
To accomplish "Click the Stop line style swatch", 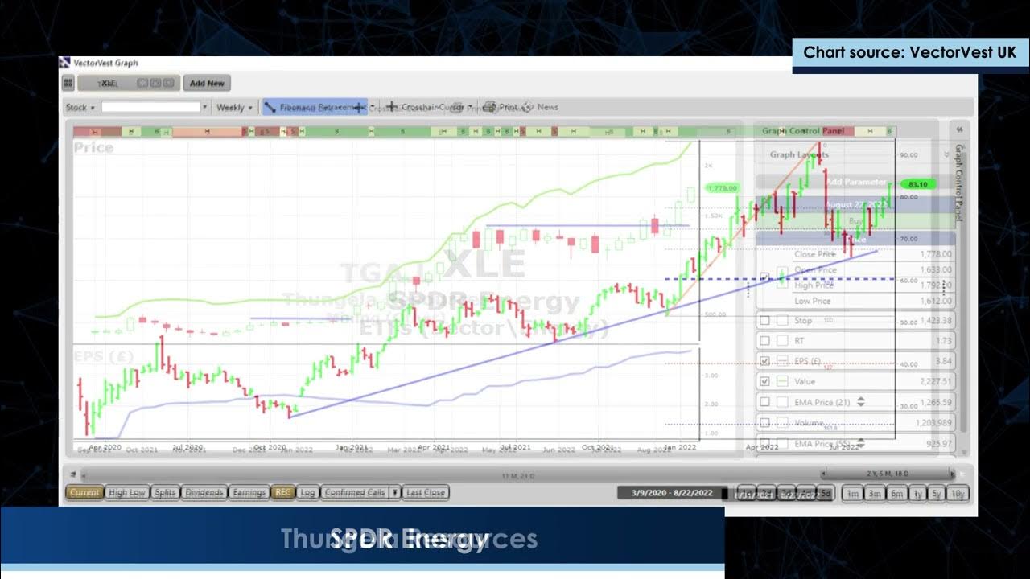I will click(x=782, y=320).
